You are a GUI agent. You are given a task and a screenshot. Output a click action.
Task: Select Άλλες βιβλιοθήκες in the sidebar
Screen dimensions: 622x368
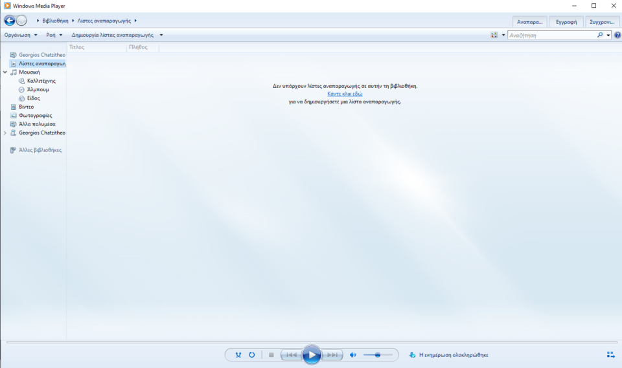[40, 150]
